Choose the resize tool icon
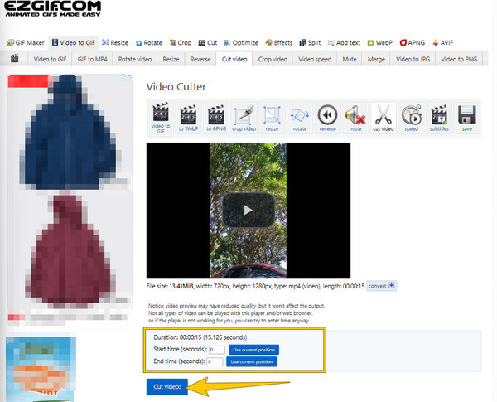Screen dimensions: 497x402 272,118
